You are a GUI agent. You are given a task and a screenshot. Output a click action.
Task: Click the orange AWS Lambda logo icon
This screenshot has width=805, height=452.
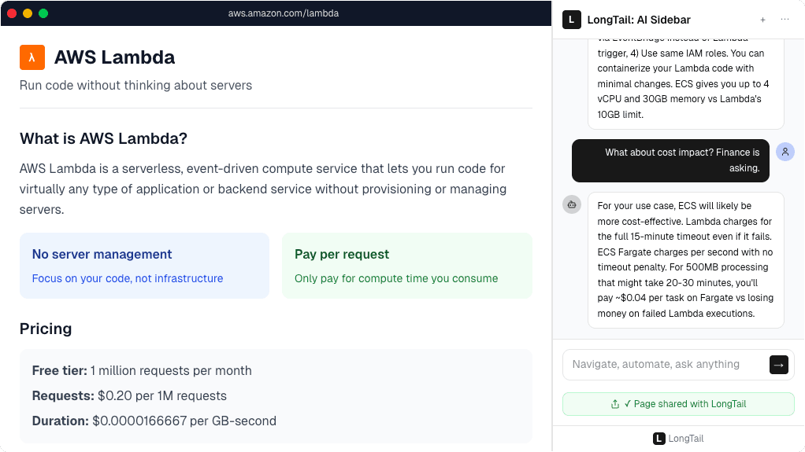[x=32, y=57]
